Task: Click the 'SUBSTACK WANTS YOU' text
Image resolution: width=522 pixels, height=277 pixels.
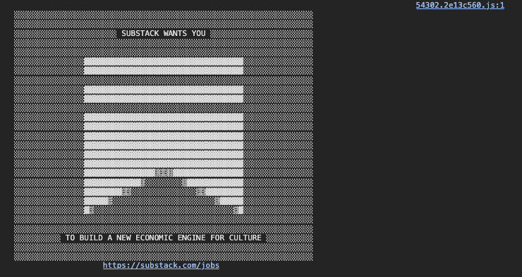Action: coord(164,34)
